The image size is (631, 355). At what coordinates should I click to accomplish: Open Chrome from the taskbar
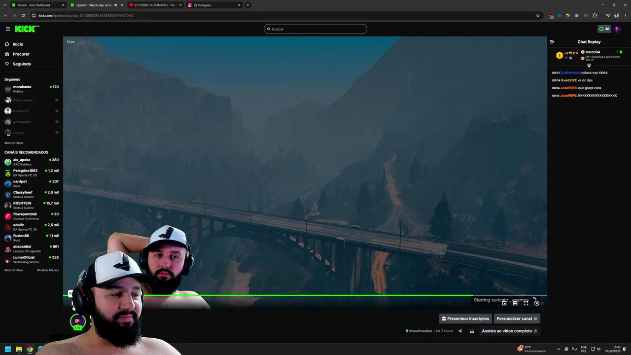pos(30,350)
